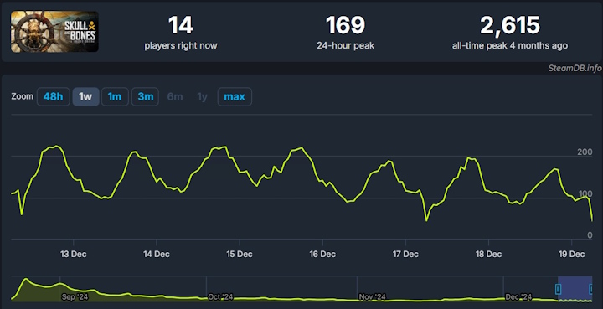Switch chart zoom to 1m
Image resolution: width=603 pixels, height=309 pixels.
(115, 96)
